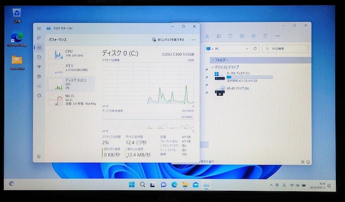Open the Windows Start menu
The width and height of the screenshot is (345, 202).
pos(132,185)
